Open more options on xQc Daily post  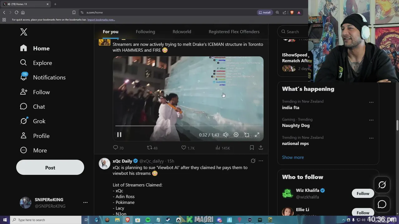[x=261, y=161]
